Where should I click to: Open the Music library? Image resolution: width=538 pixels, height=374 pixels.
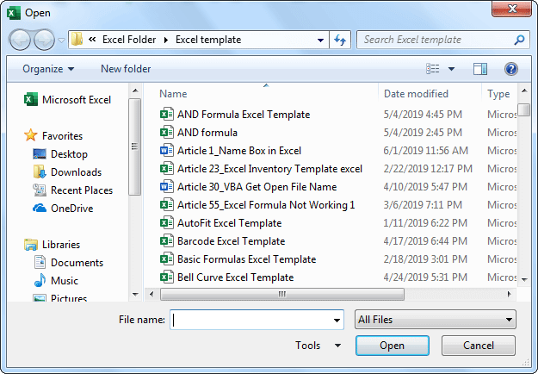(x=56, y=281)
